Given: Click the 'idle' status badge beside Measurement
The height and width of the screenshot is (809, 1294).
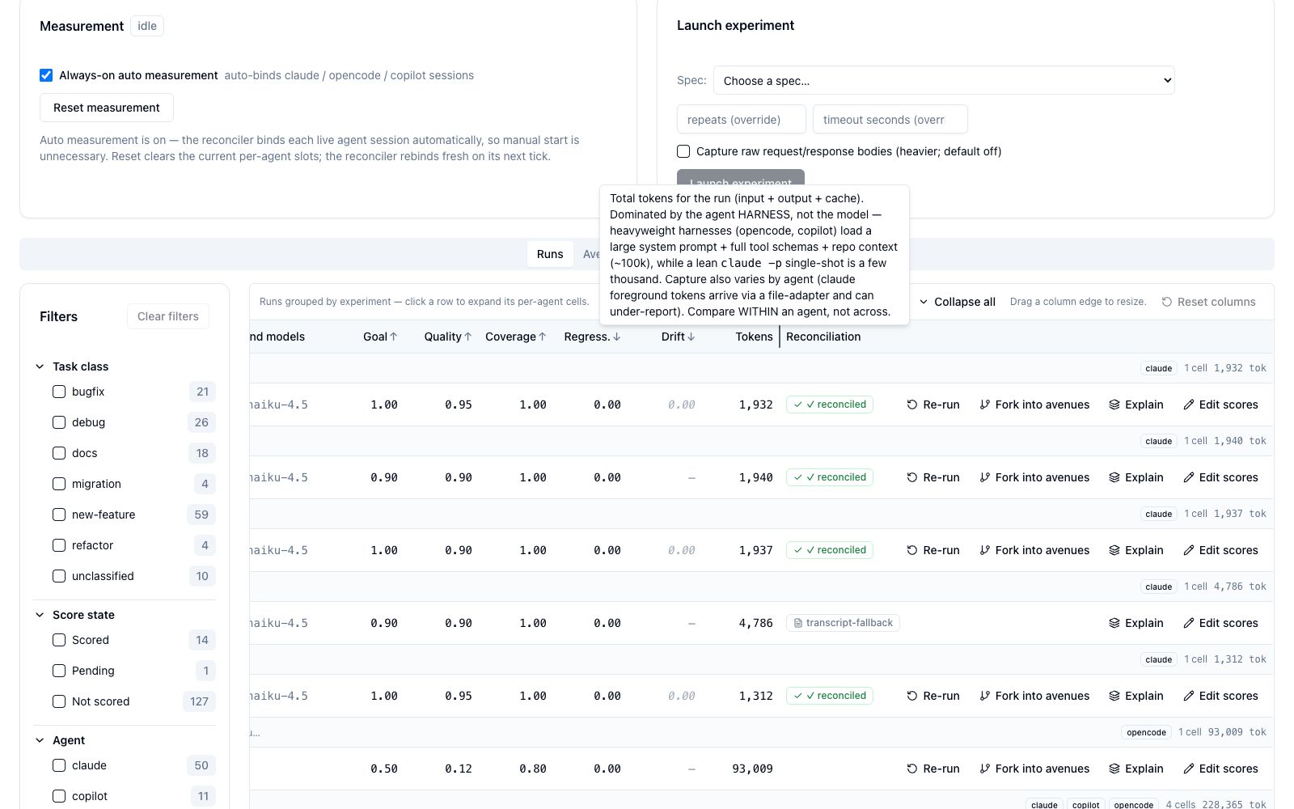Looking at the screenshot, I should pos(147,26).
